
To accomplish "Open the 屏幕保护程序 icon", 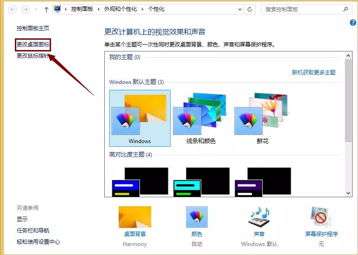I will tap(321, 217).
